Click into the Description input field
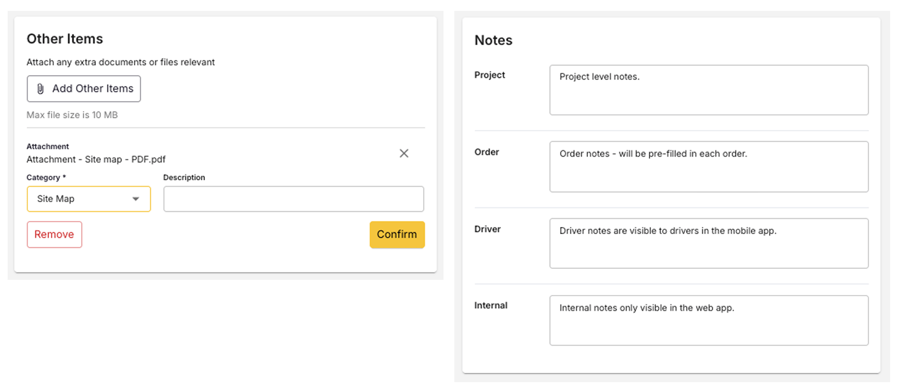 (x=294, y=199)
